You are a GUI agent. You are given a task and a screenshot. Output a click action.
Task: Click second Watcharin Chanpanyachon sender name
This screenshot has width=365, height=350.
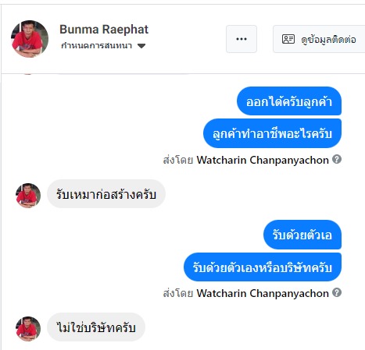pyautogui.click(x=263, y=293)
